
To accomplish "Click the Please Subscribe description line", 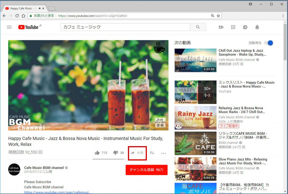I will point(38,182).
